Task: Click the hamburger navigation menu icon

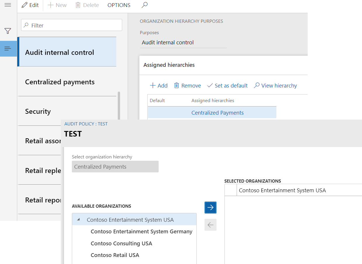Action: [x=8, y=5]
